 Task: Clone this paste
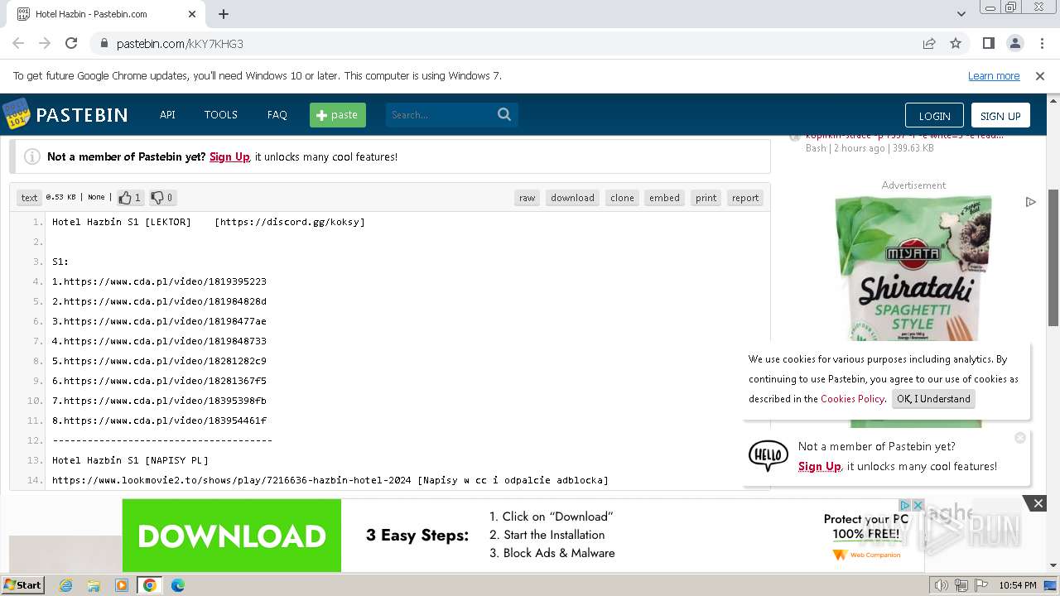coord(623,198)
